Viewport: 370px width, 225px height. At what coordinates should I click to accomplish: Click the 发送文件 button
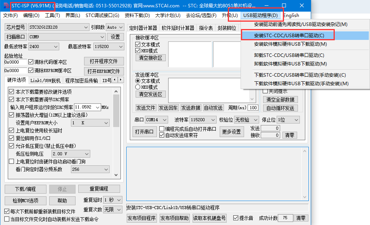tap(146, 108)
